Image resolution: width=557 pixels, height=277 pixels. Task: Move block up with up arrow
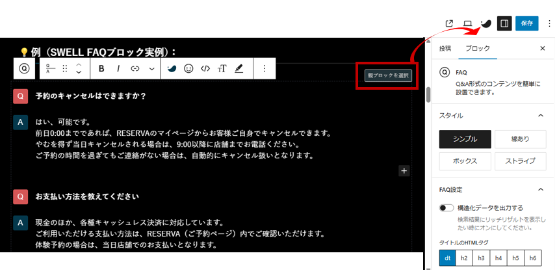click(79, 65)
